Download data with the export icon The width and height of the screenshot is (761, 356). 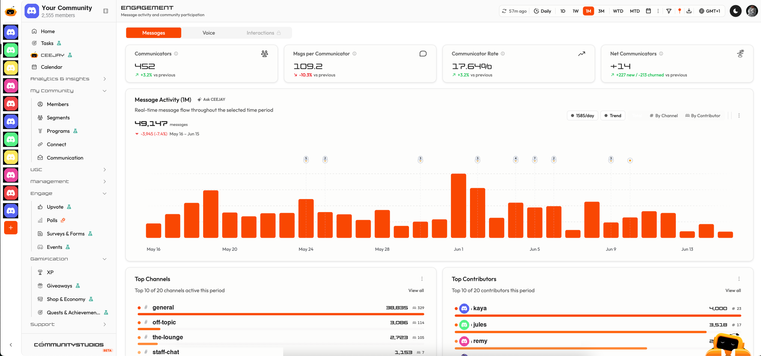(689, 11)
